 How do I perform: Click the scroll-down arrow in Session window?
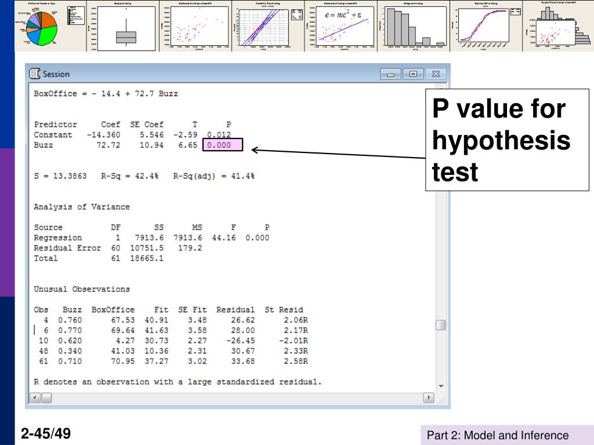pos(441,386)
